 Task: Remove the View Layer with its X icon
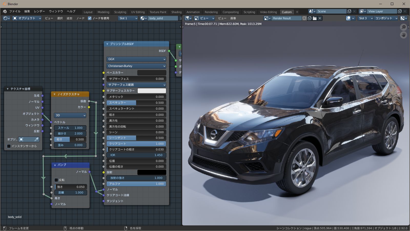405,11
